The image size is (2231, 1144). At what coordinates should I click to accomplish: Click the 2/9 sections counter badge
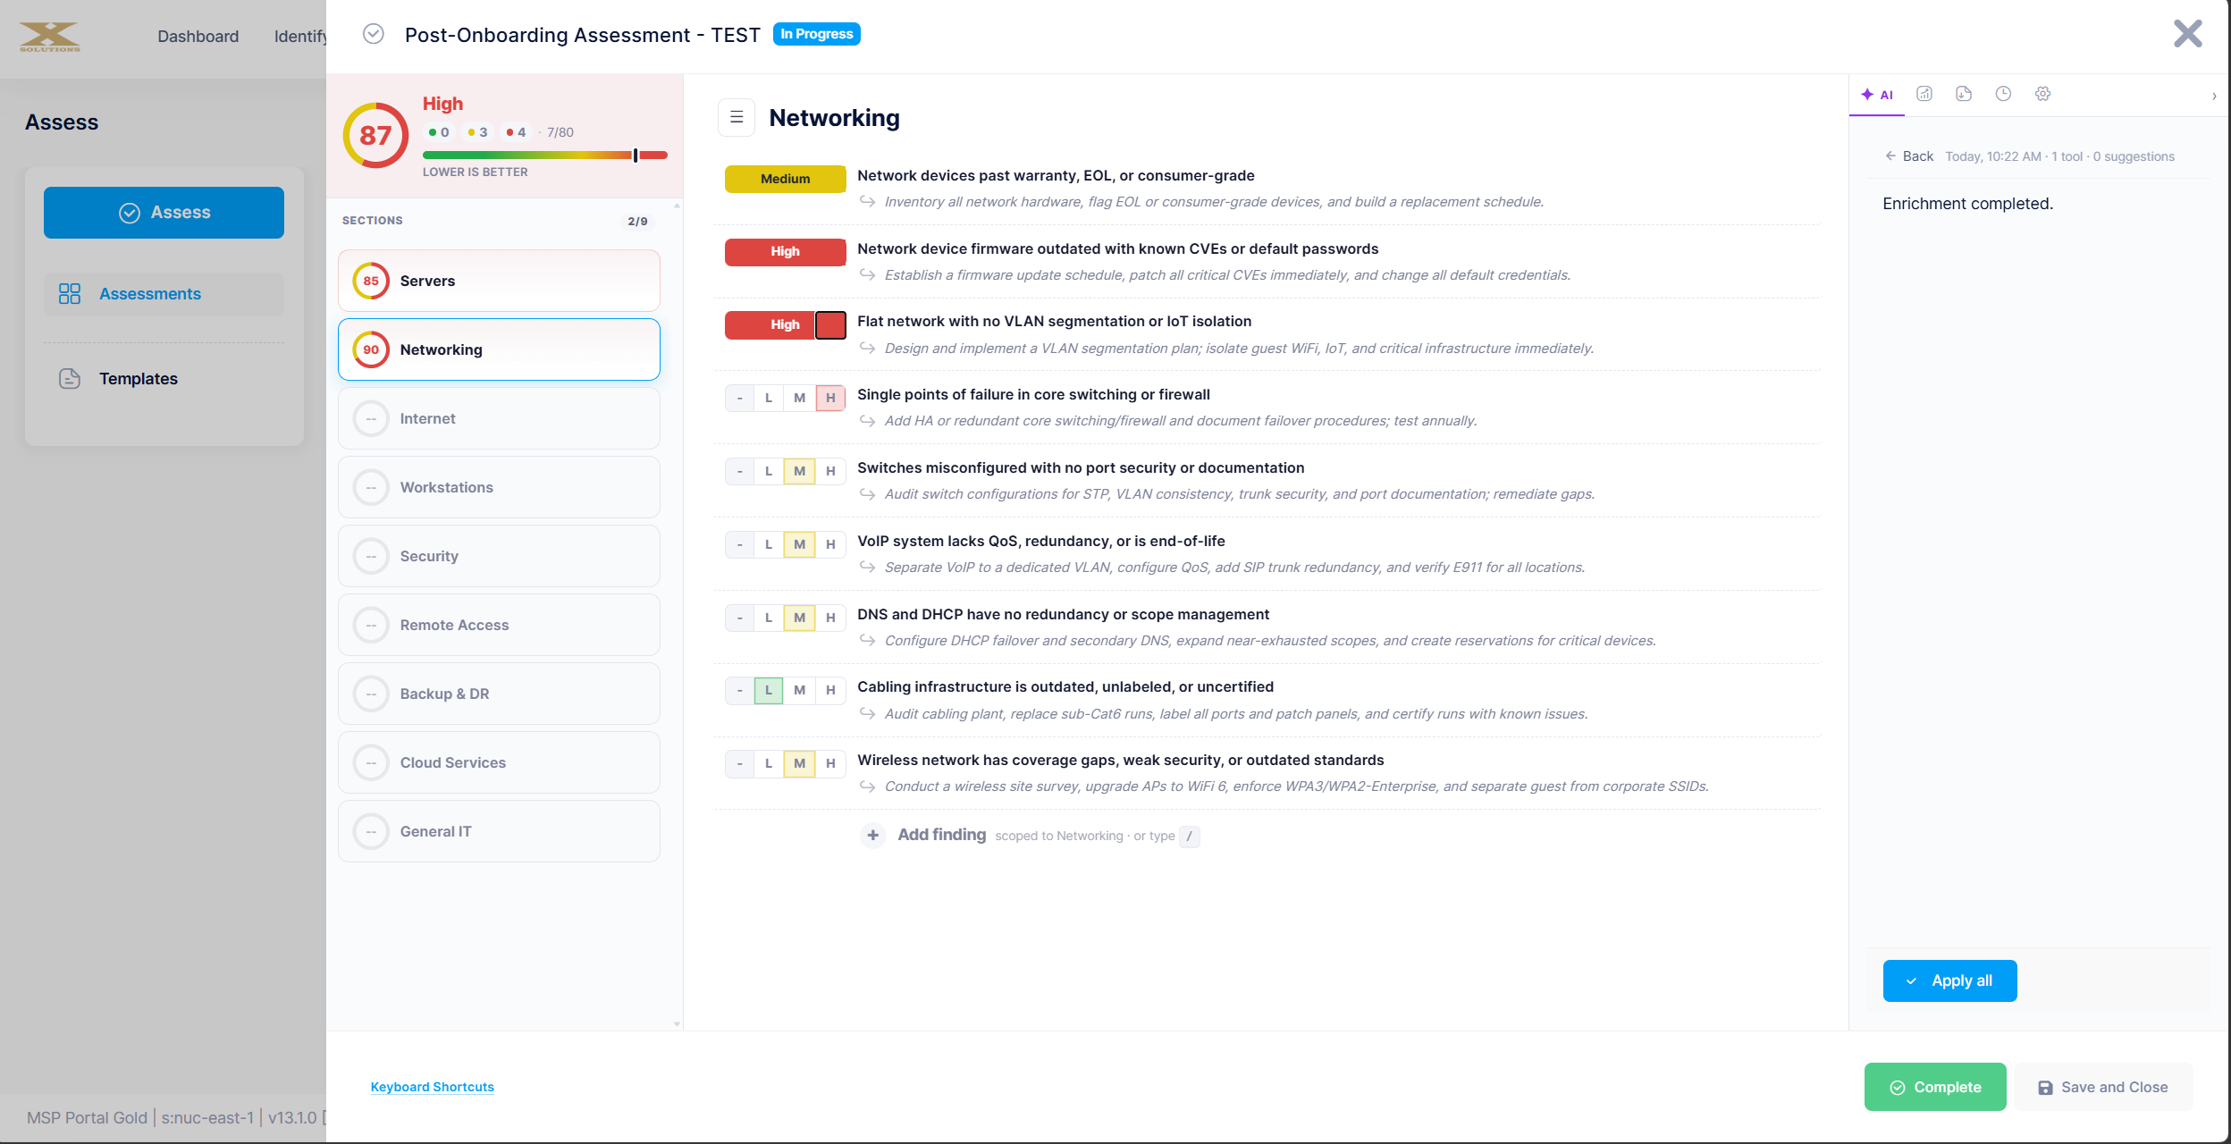click(x=637, y=222)
